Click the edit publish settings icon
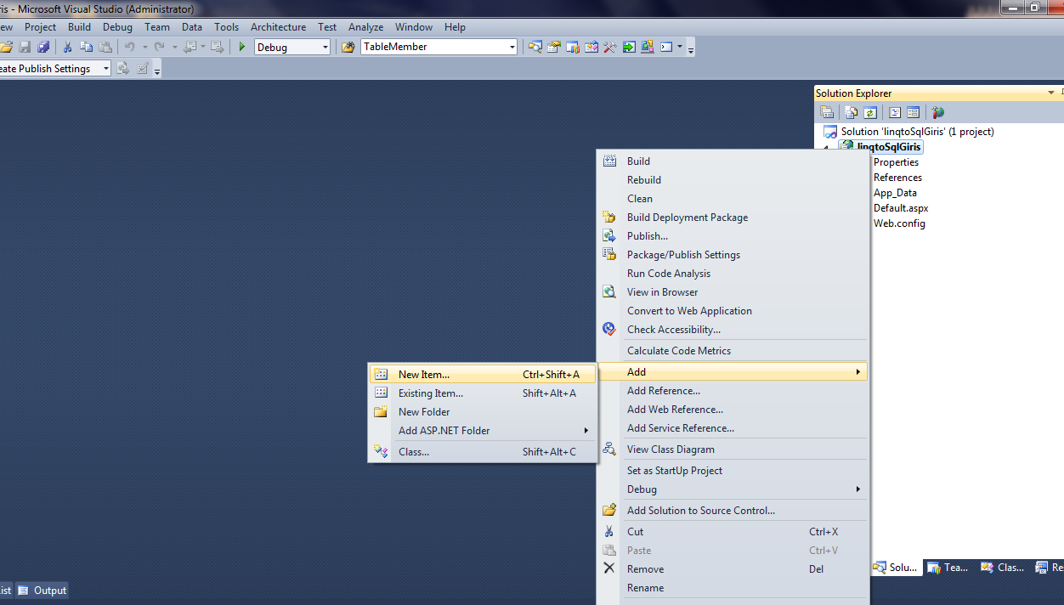The image size is (1064, 605). click(x=143, y=69)
